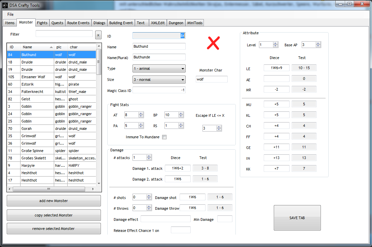Select the Harpyie row
Image resolution: width=372 pixels, height=247 pixels.
(51, 165)
